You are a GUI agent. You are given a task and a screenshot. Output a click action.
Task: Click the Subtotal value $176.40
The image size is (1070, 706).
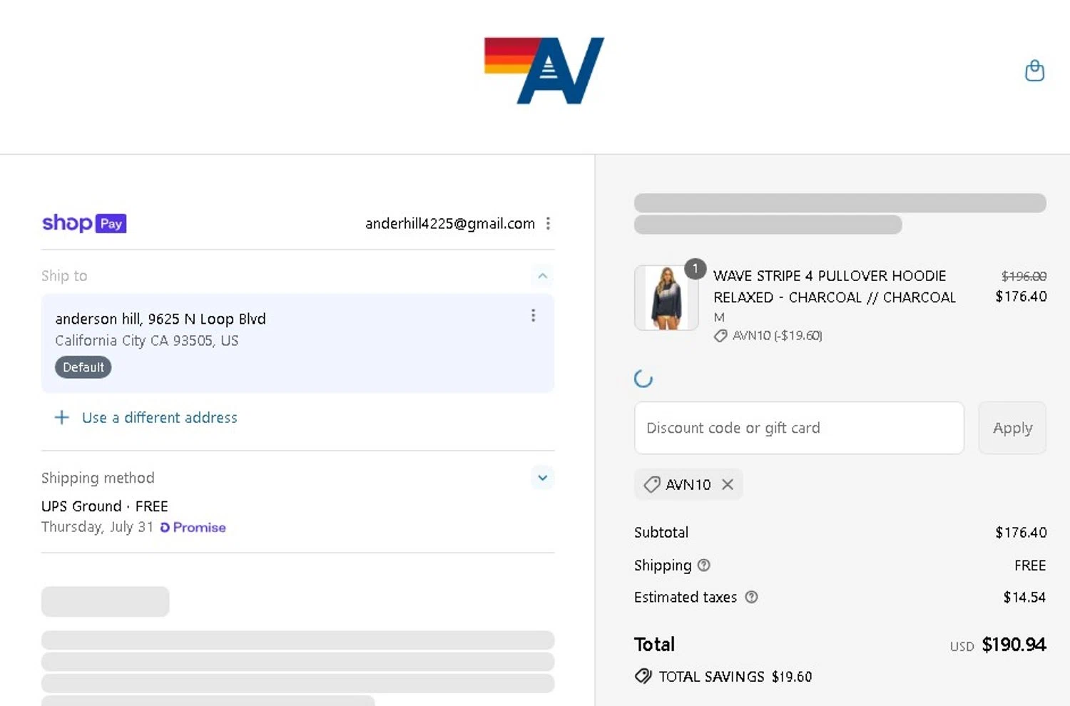pyautogui.click(x=1021, y=532)
